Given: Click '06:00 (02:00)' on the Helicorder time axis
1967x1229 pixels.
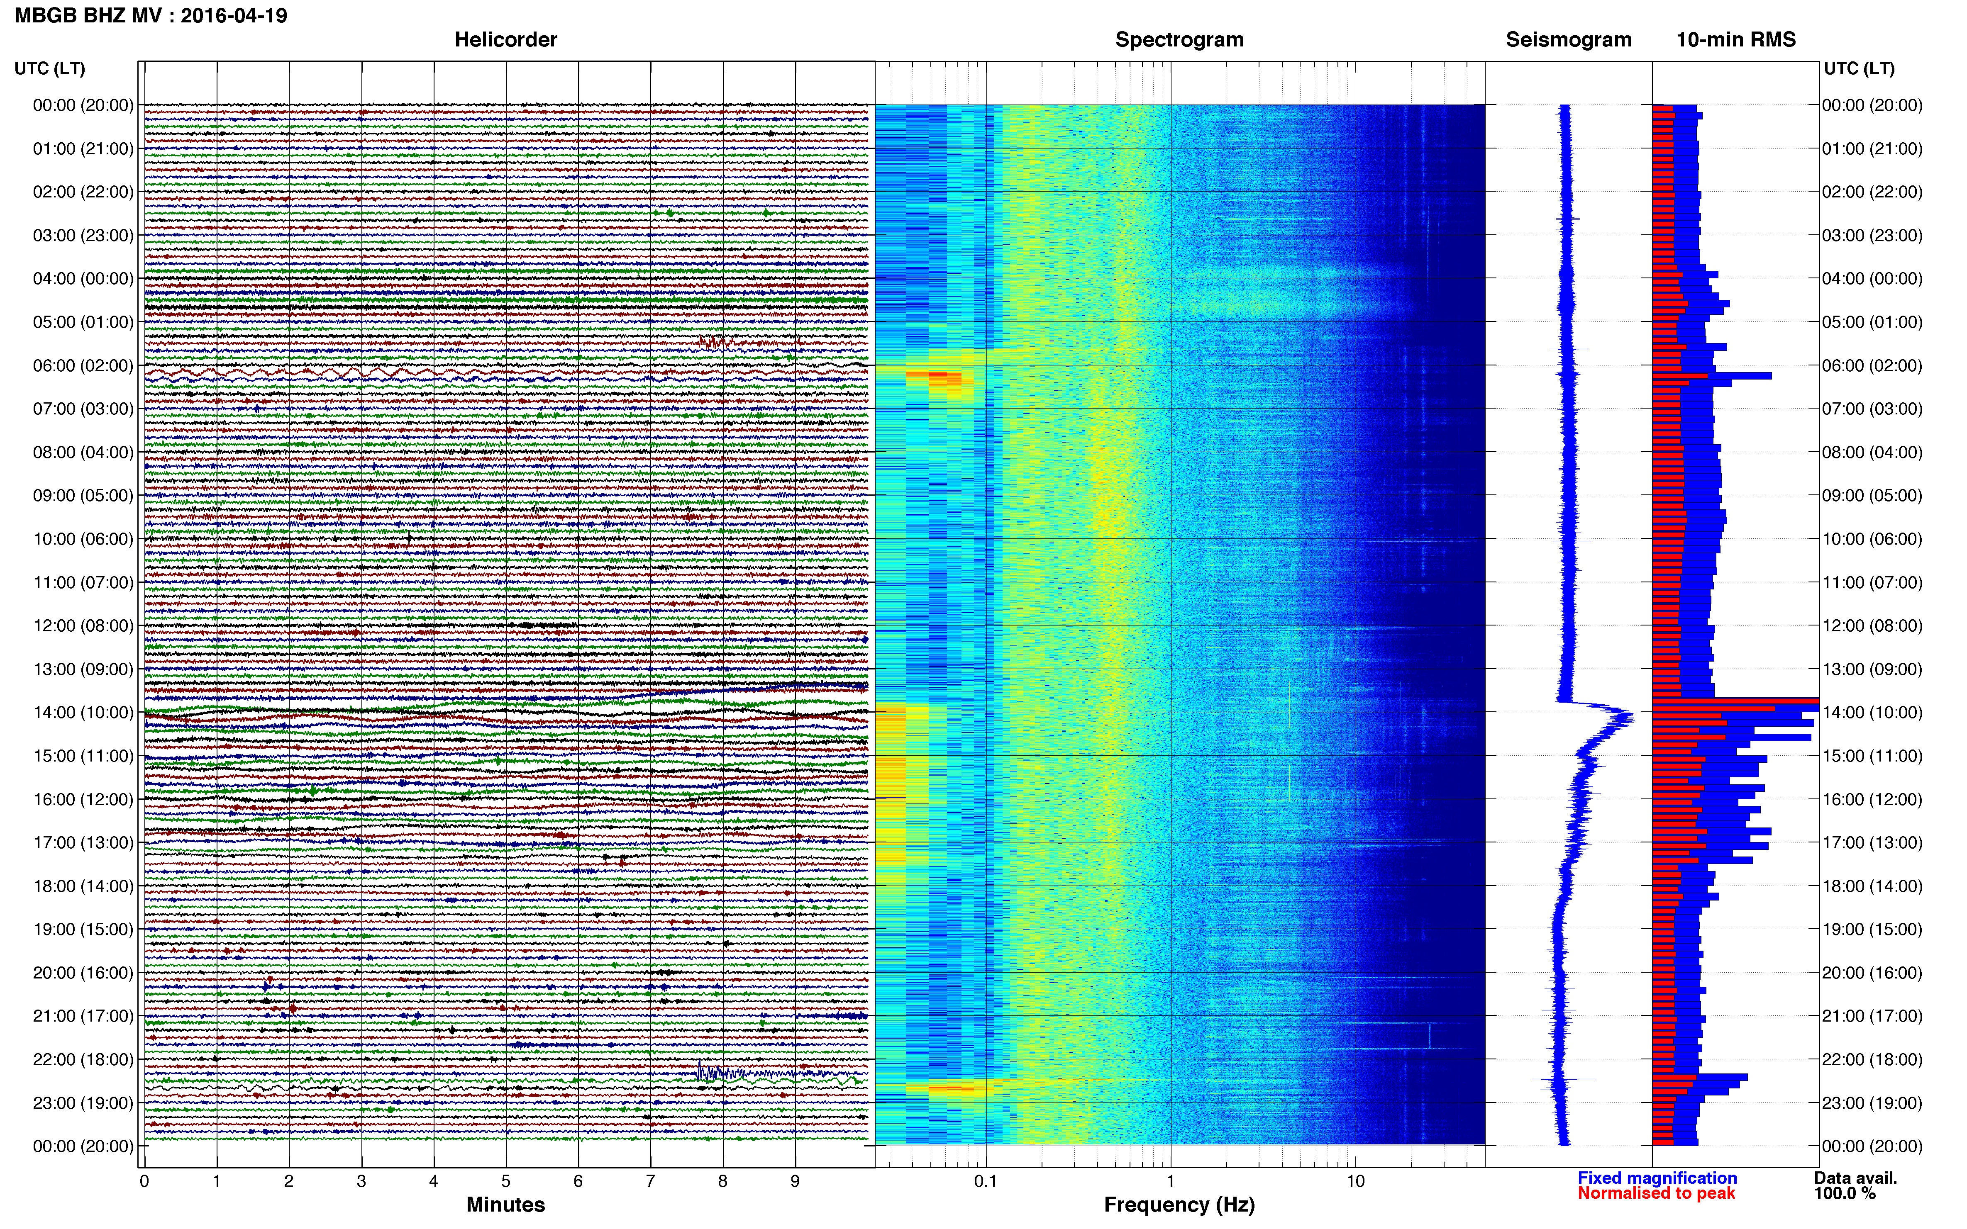Looking at the screenshot, I should (x=83, y=366).
